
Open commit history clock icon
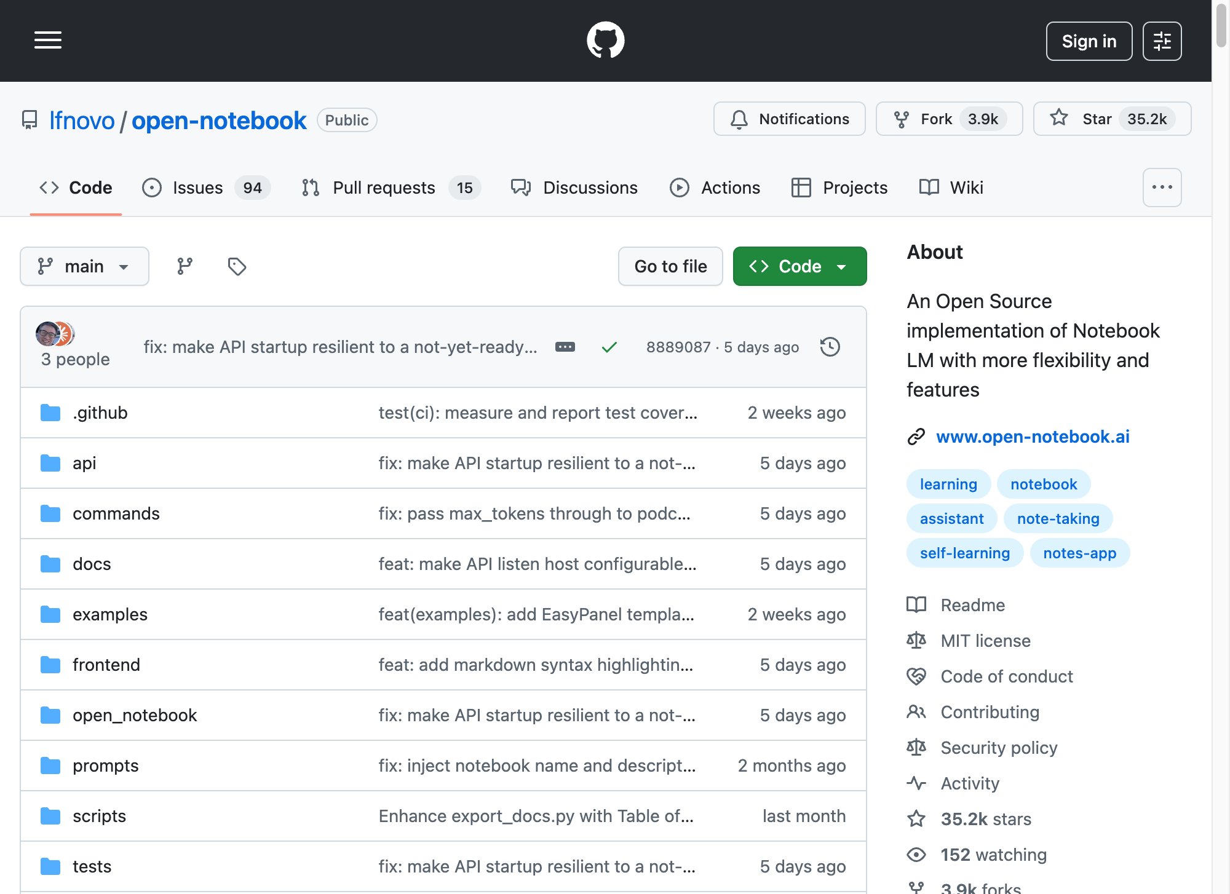point(830,347)
